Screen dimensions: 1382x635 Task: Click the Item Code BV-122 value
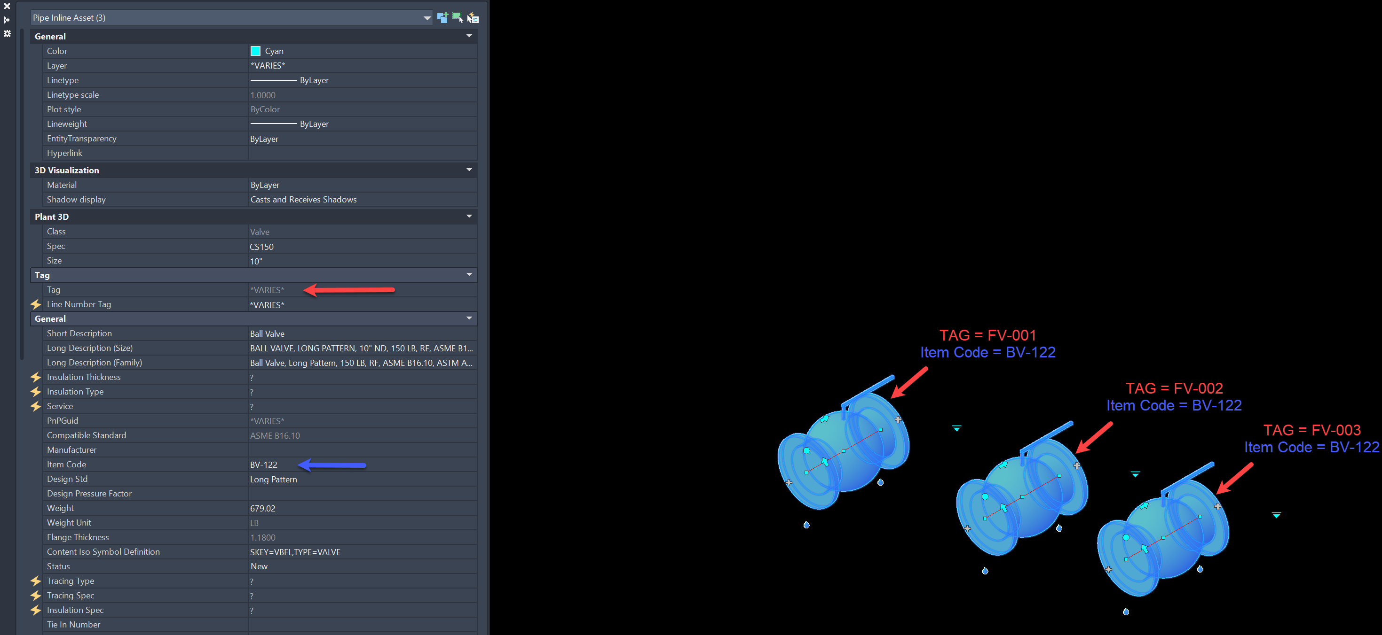264,464
